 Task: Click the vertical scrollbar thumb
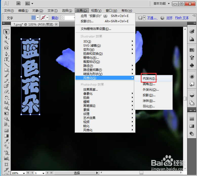pos(185,99)
